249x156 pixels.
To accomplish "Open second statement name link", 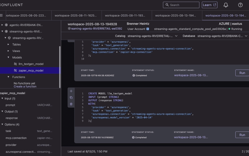I will click(191, 137).
